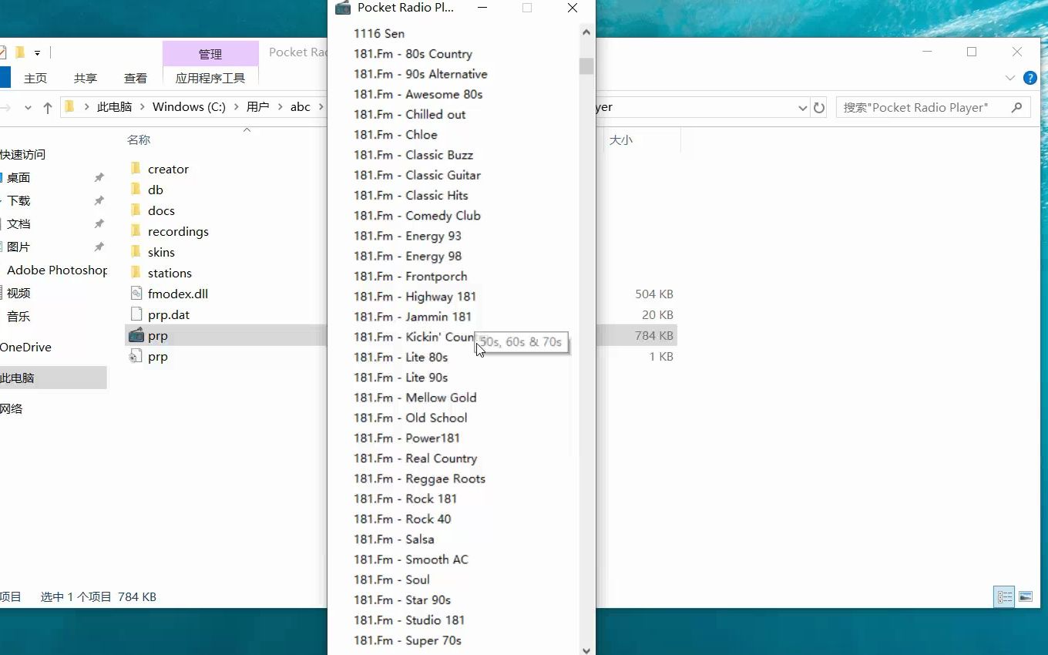Select station 181.Fm - Studio 181

click(409, 620)
